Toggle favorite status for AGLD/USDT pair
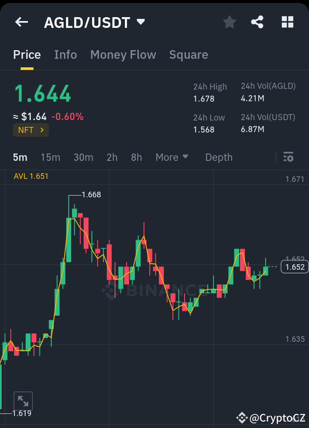The width and height of the screenshot is (309, 428). (x=229, y=22)
